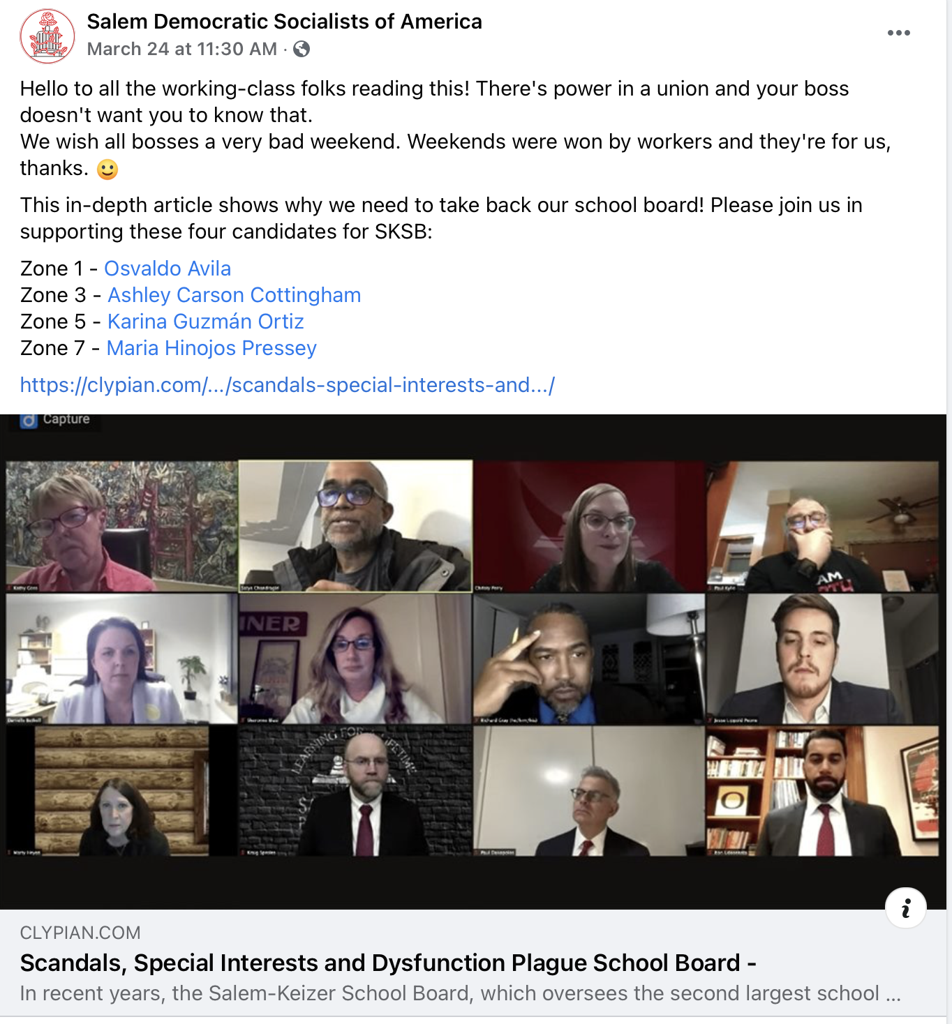Click the smiley emoji in the post
The image size is (952, 1024).
(x=107, y=170)
